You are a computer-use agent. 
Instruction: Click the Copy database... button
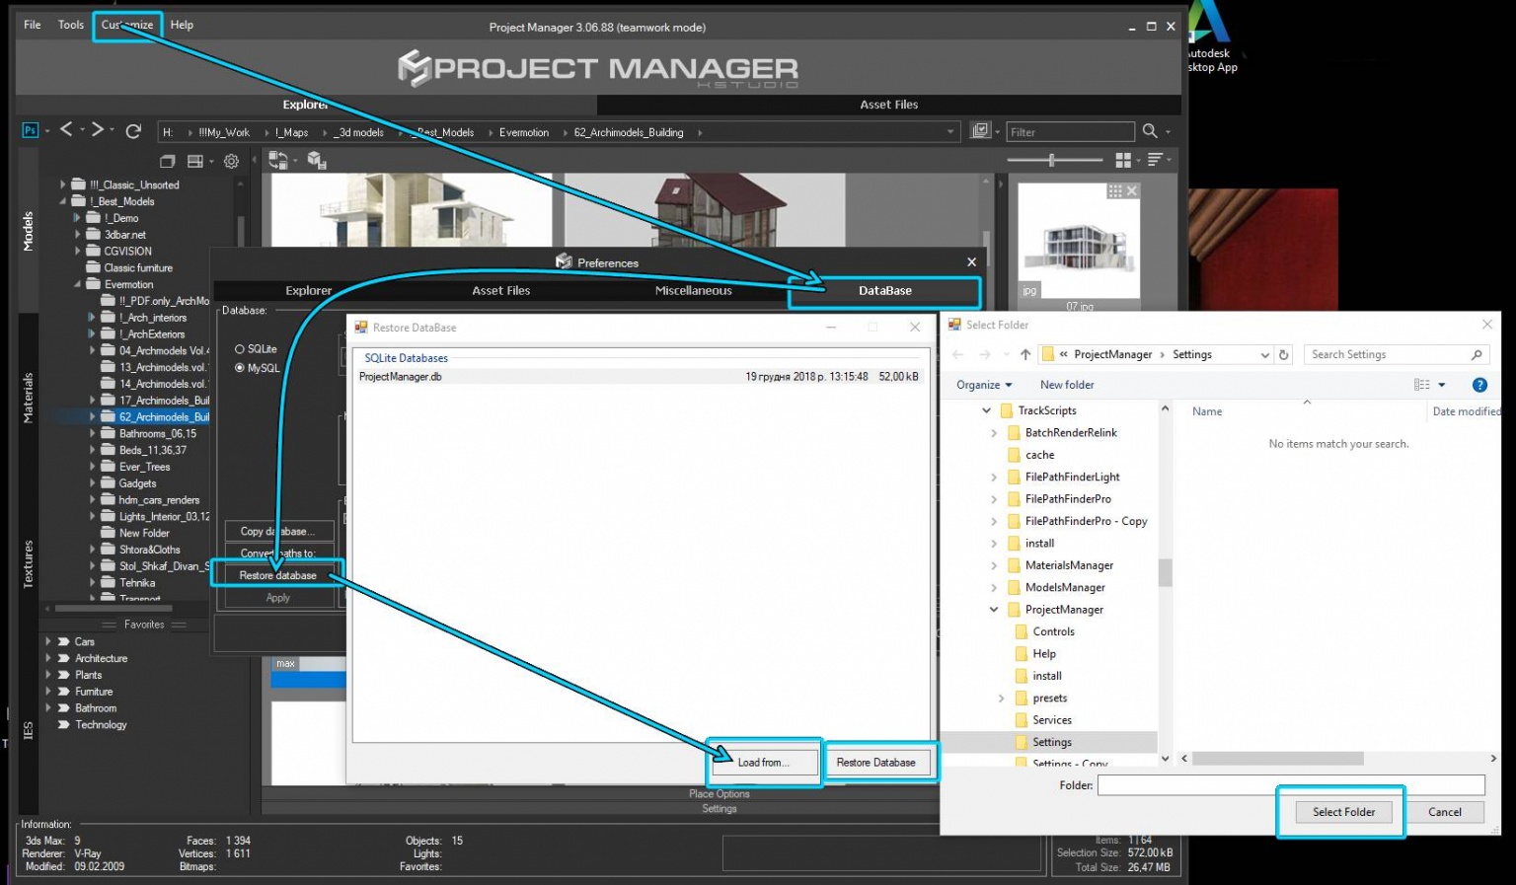(279, 531)
